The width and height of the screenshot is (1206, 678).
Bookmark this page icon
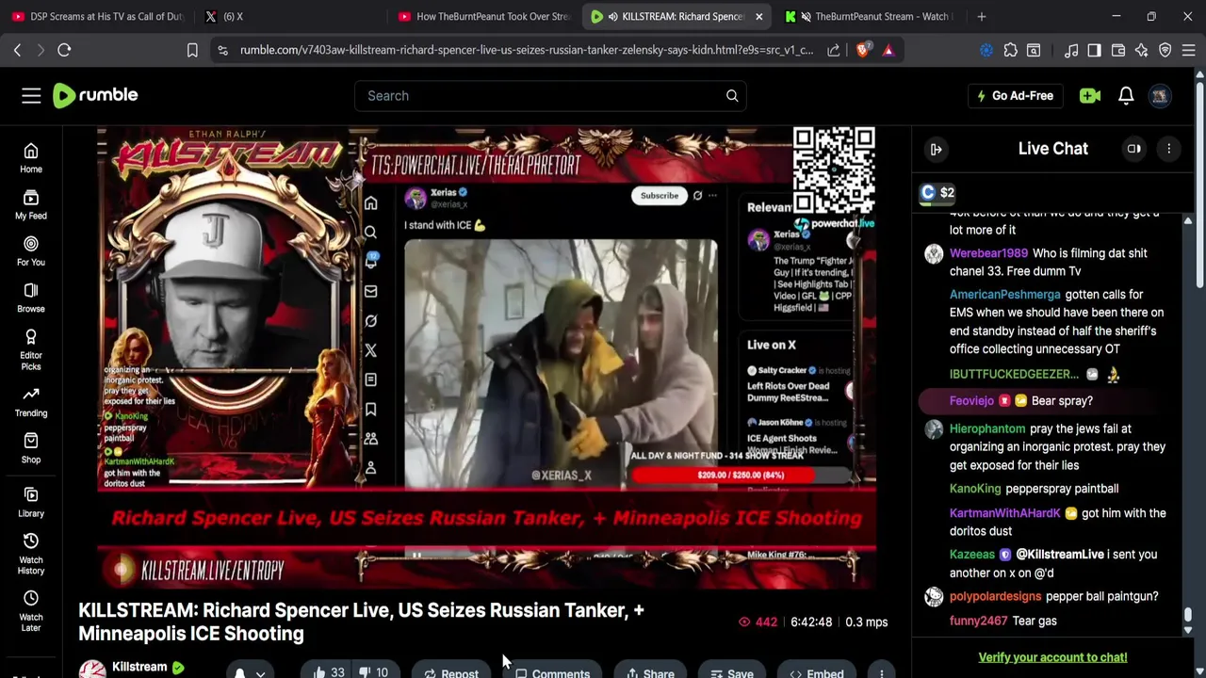pos(192,50)
